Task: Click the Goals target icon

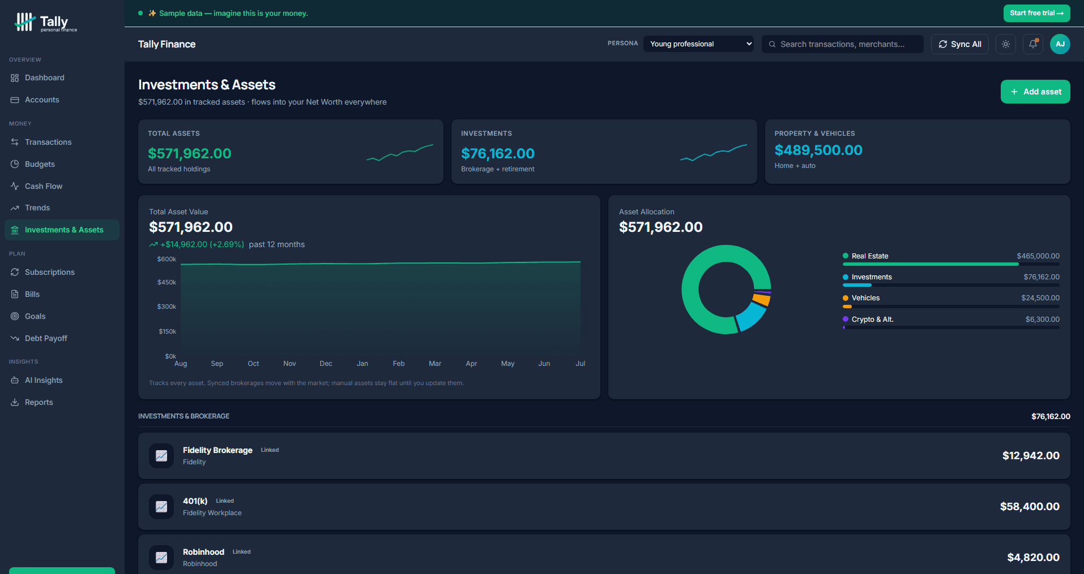Action: (x=15, y=316)
